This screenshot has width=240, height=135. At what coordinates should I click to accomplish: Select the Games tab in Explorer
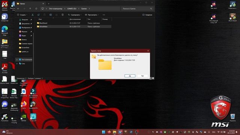pyautogui.click(x=30, y=4)
